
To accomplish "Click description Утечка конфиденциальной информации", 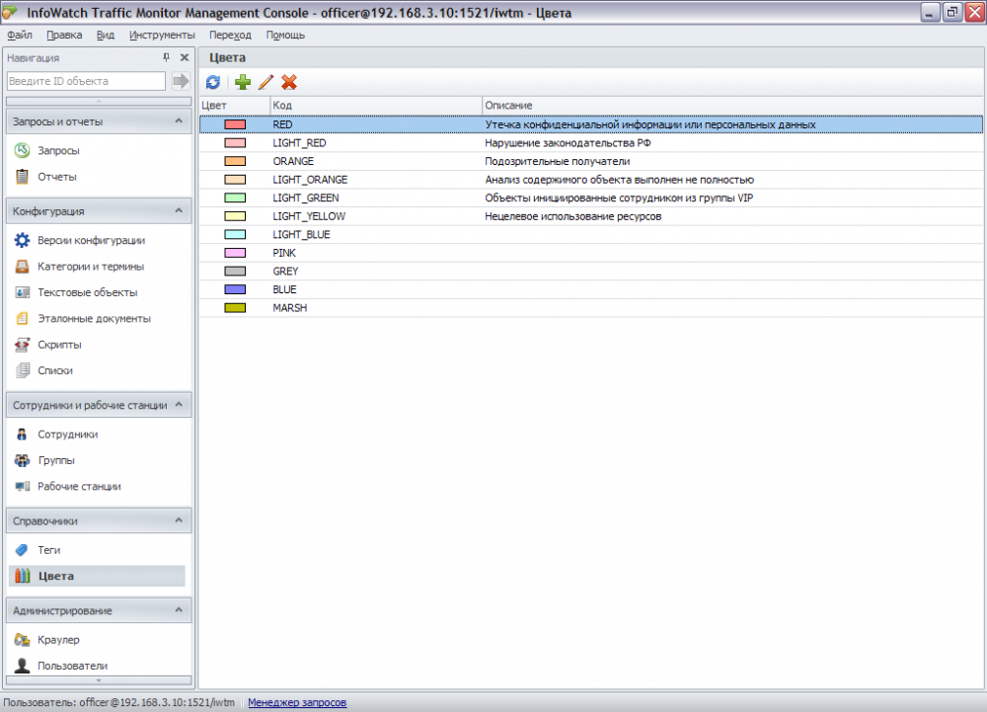I will (650, 124).
